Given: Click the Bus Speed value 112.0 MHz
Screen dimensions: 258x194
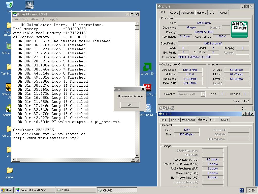Looking at the screenshot, I should 190,79.
